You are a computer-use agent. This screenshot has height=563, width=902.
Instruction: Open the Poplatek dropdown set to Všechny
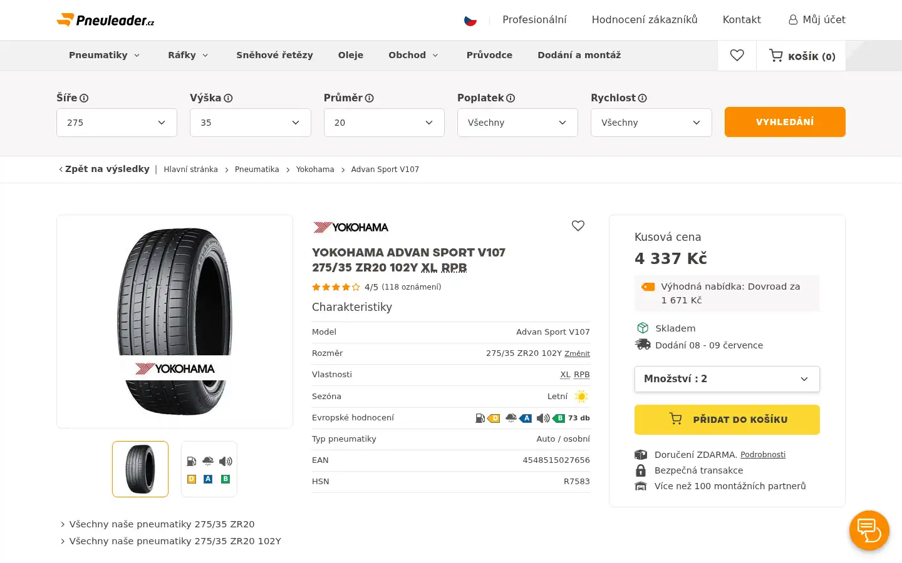[x=517, y=123]
